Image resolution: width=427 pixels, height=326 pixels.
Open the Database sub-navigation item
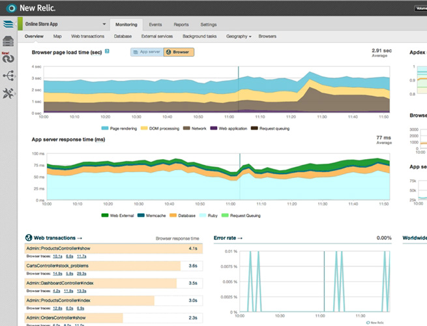click(x=123, y=37)
